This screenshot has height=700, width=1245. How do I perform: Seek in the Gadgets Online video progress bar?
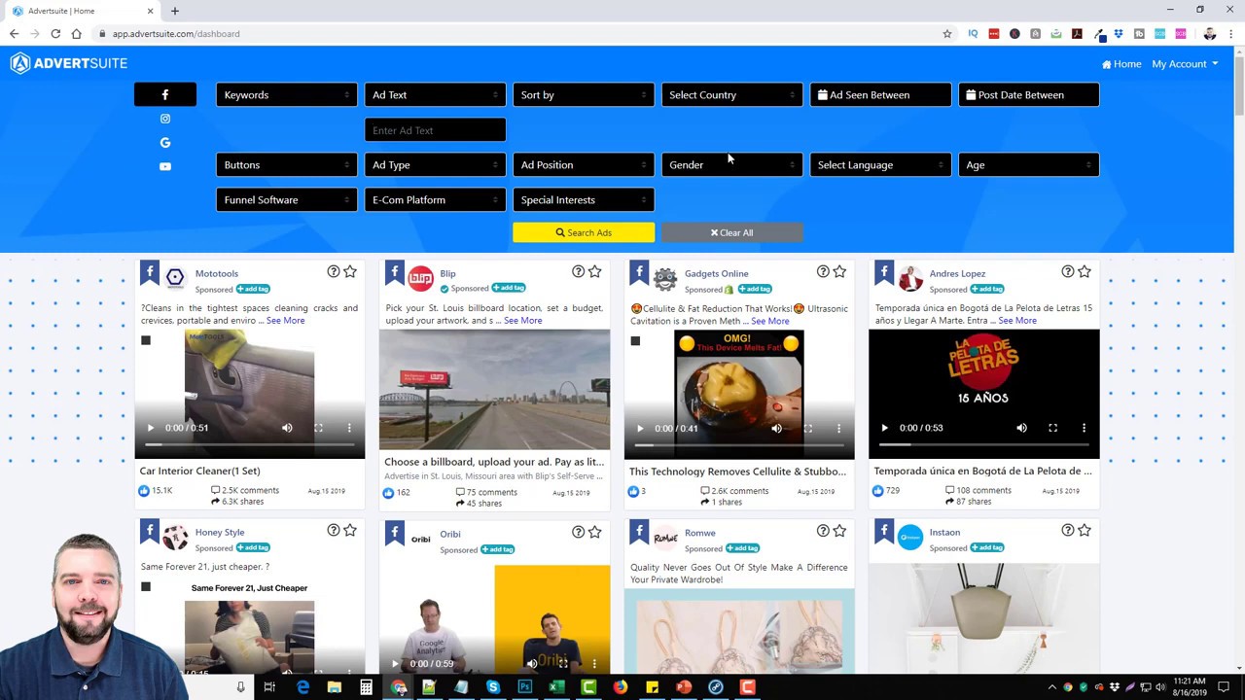tap(739, 444)
